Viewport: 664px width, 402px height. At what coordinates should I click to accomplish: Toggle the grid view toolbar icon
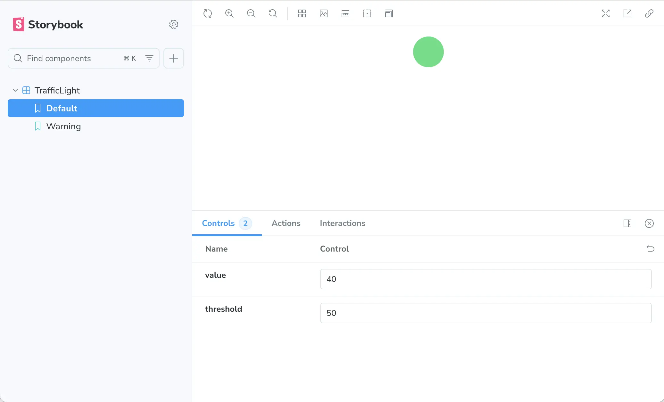click(x=302, y=13)
